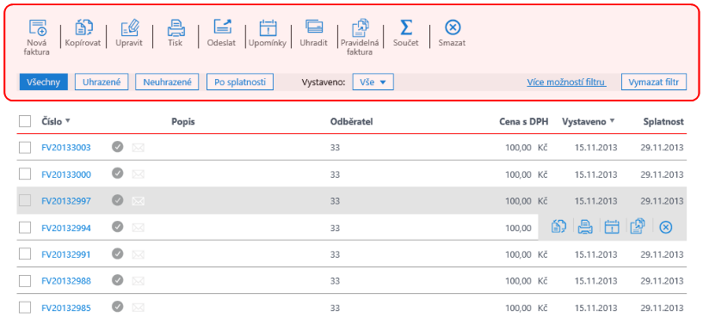This screenshot has width=703, height=324.
Task: Print using the Tisk icon
Action: coord(176,28)
